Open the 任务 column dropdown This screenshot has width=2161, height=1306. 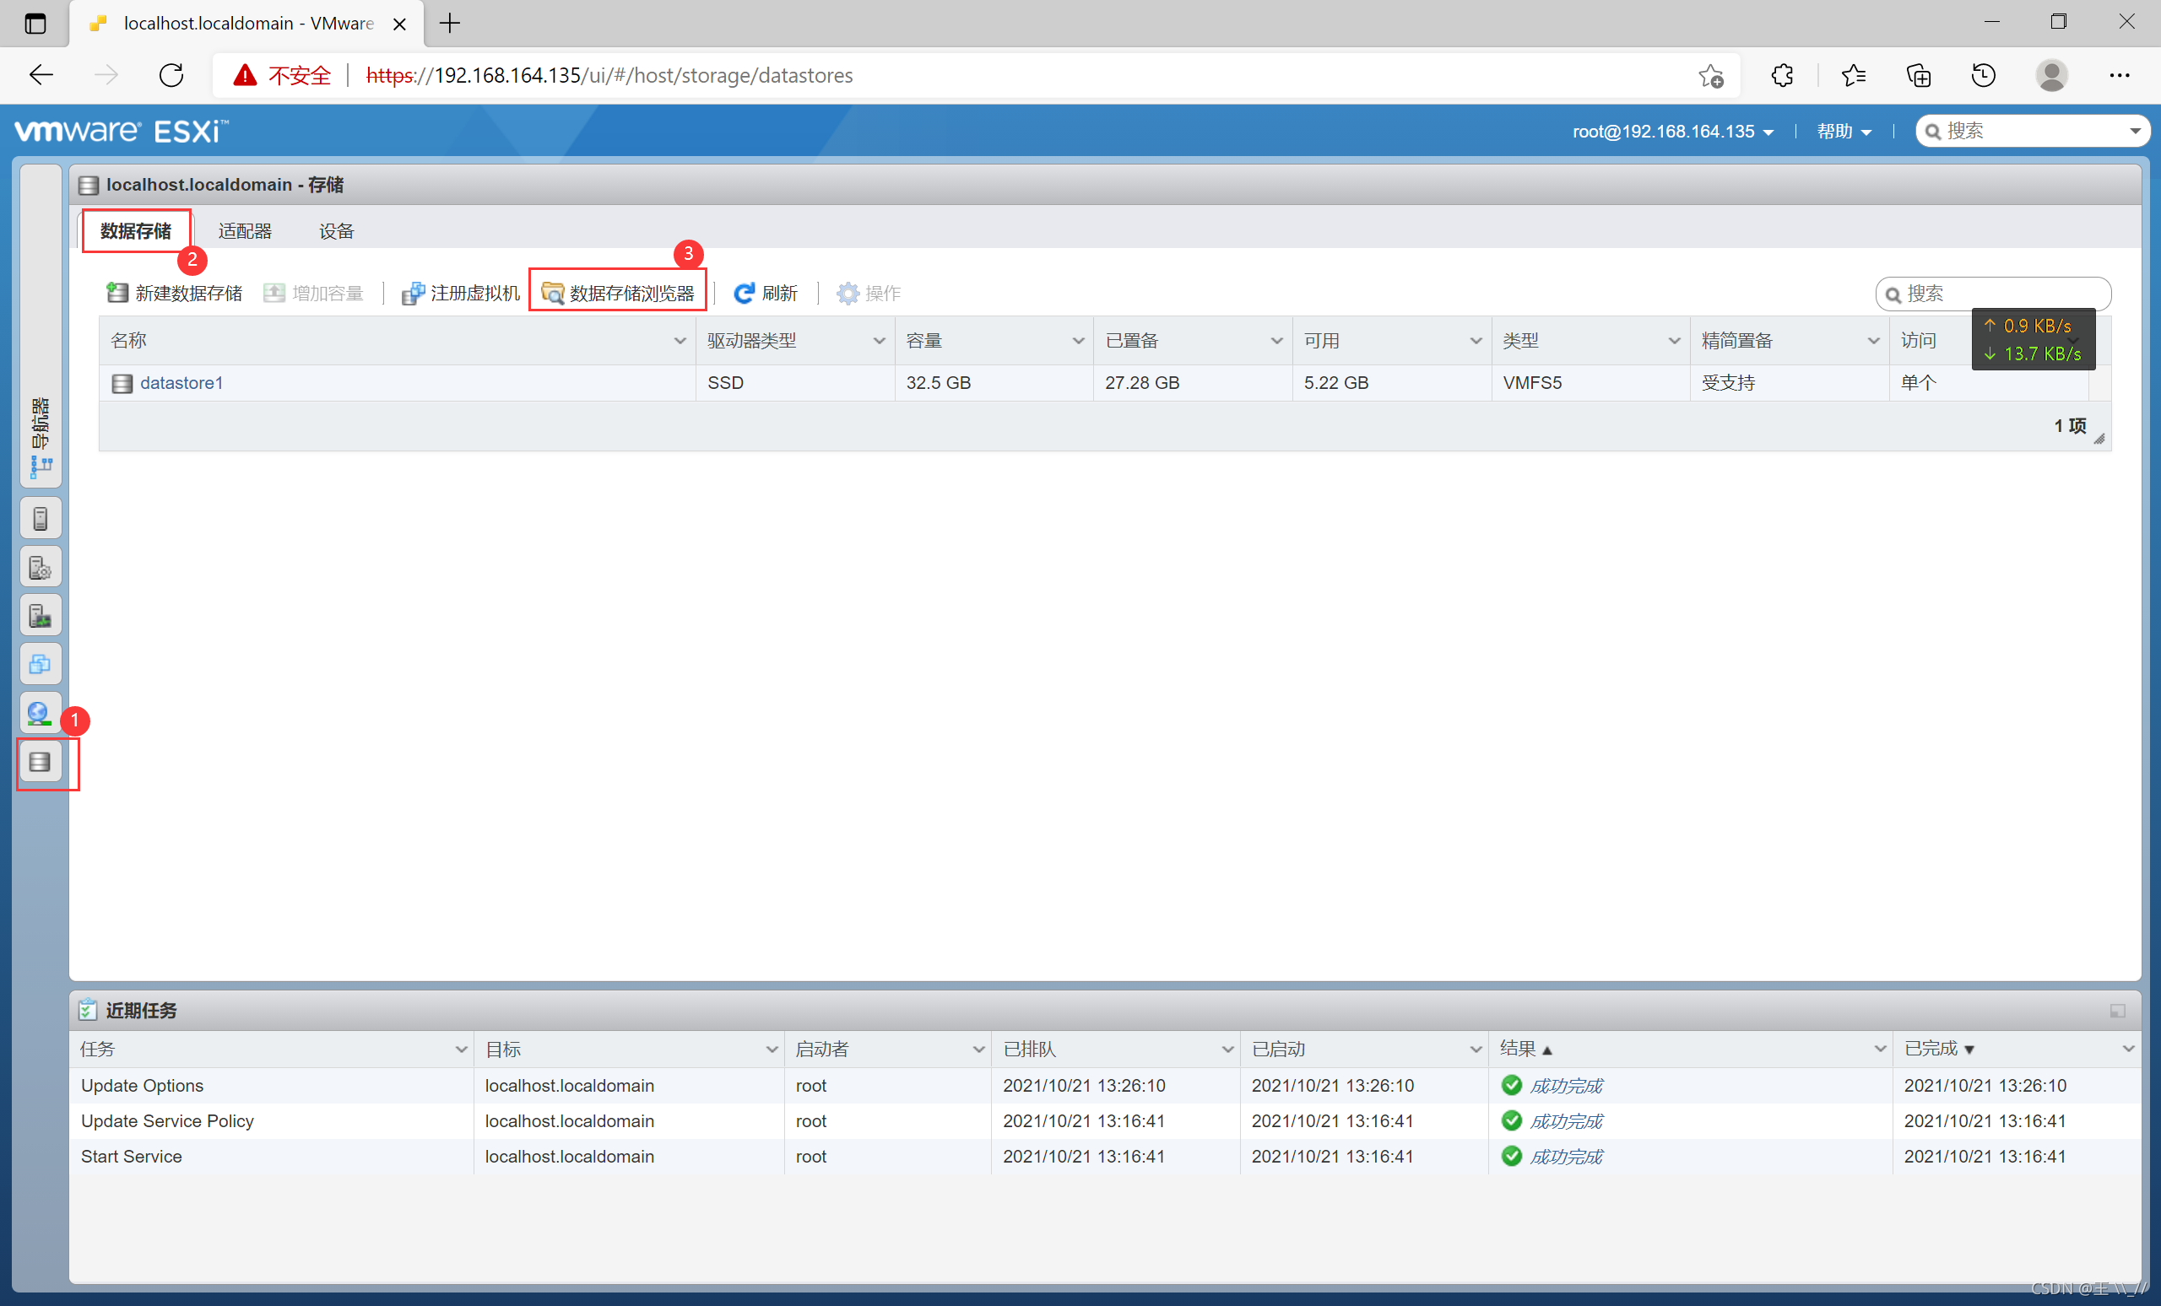click(461, 1050)
